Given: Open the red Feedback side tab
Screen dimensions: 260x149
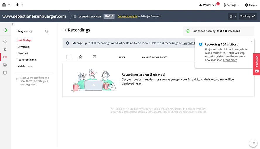Looking at the screenshot, I should coord(256,64).
